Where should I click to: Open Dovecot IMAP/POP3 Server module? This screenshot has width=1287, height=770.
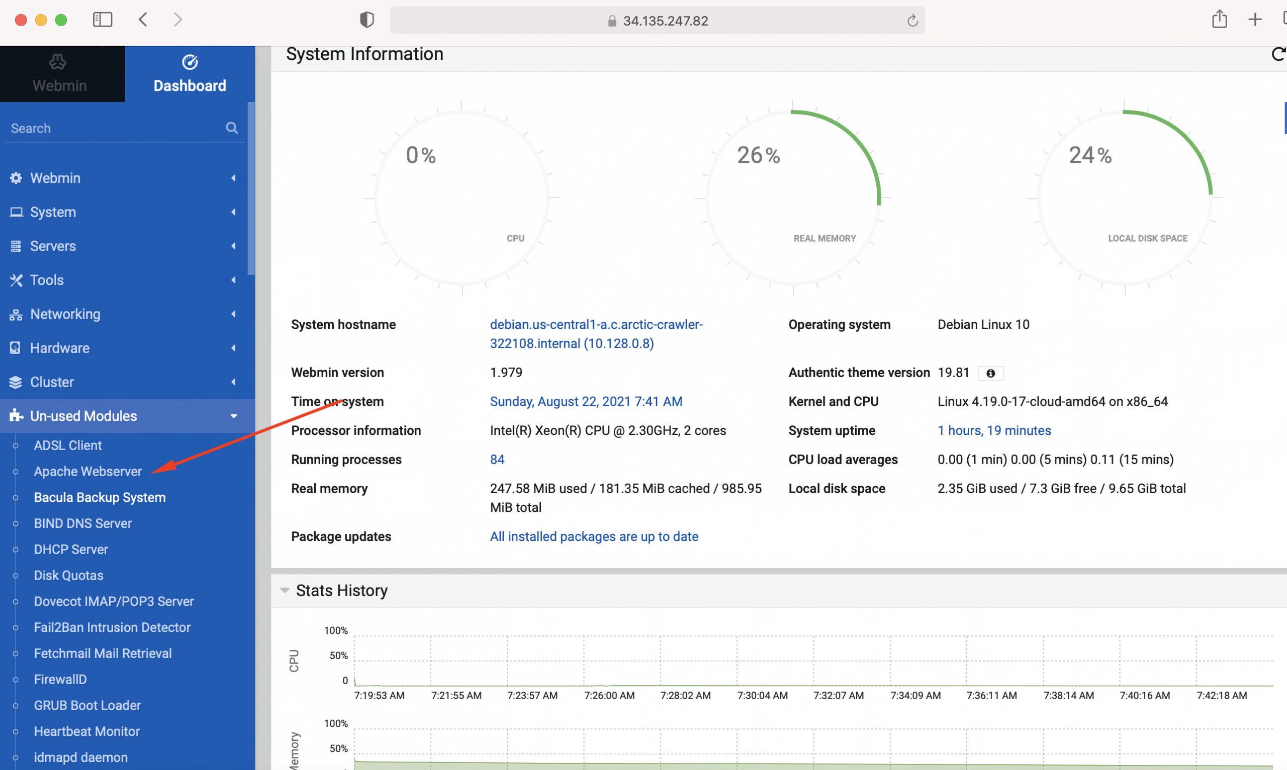click(114, 601)
